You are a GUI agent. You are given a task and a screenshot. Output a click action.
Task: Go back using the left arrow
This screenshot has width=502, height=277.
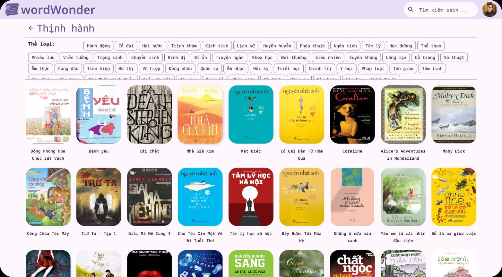coord(31,28)
